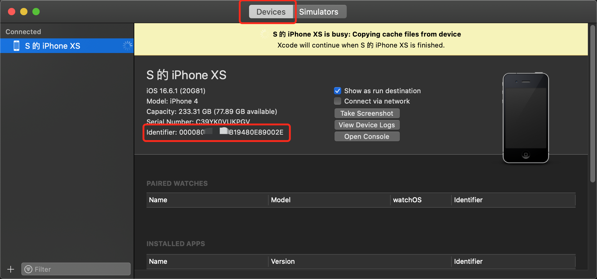Enable Connect via network checkbox
Image resolution: width=597 pixels, height=279 pixels.
point(338,101)
